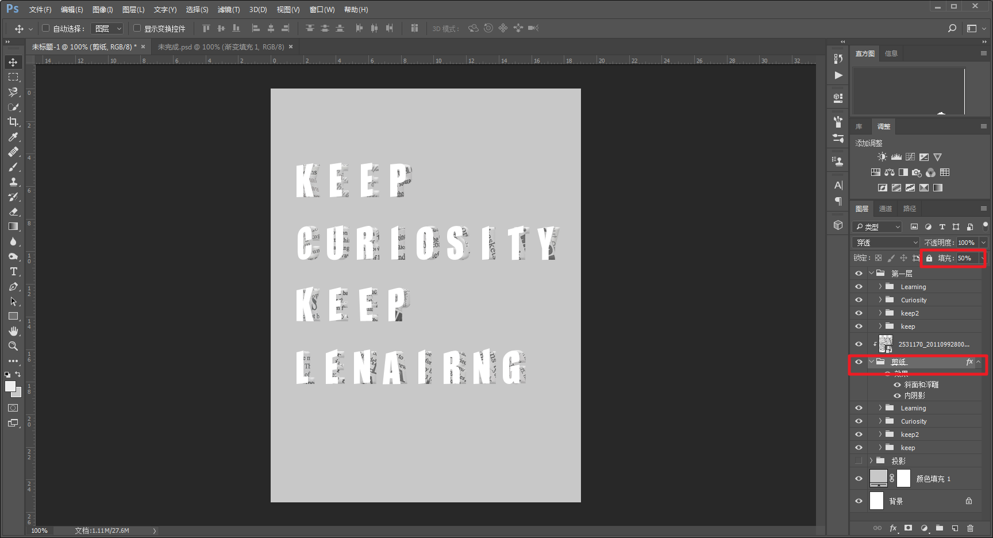
Task: Switch to the 未完成.psd document tab
Action: tap(221, 47)
